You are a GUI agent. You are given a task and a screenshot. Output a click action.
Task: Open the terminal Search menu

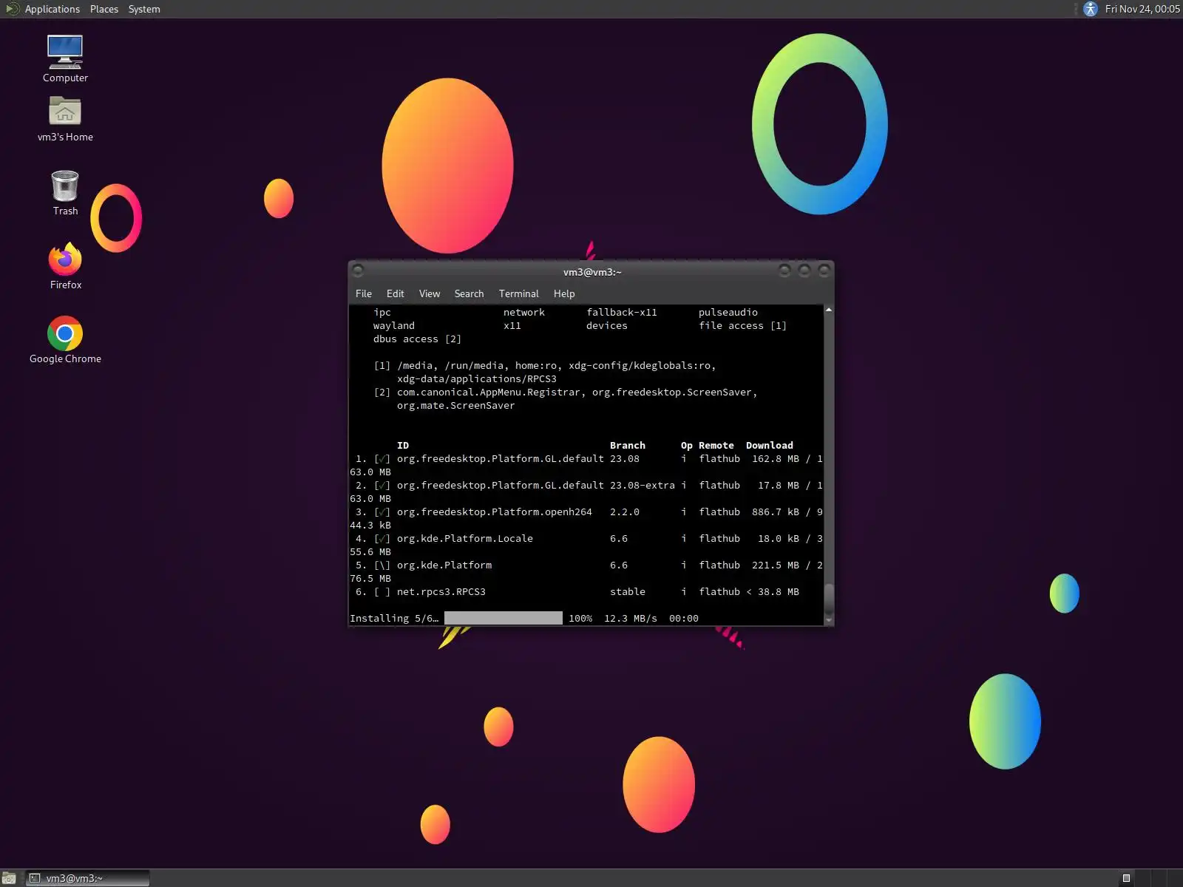469,293
